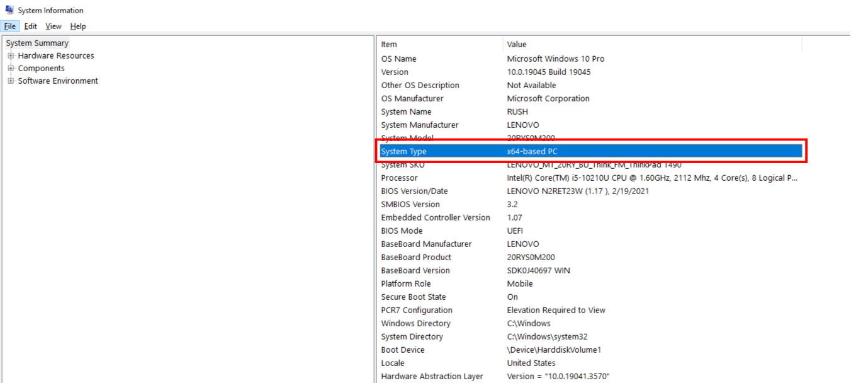The height and width of the screenshot is (383, 851).
Task: Select the System Directory row
Action: 590,336
